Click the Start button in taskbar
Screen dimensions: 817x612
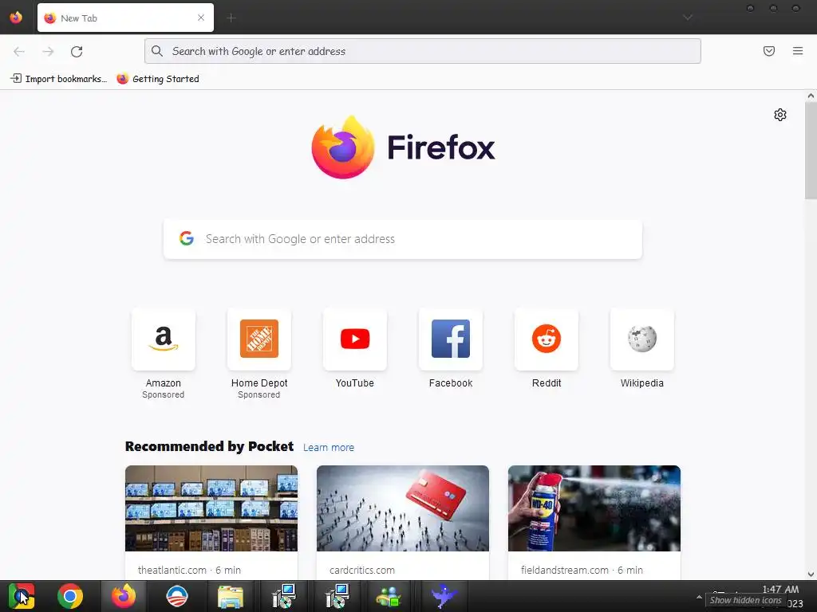(21, 596)
